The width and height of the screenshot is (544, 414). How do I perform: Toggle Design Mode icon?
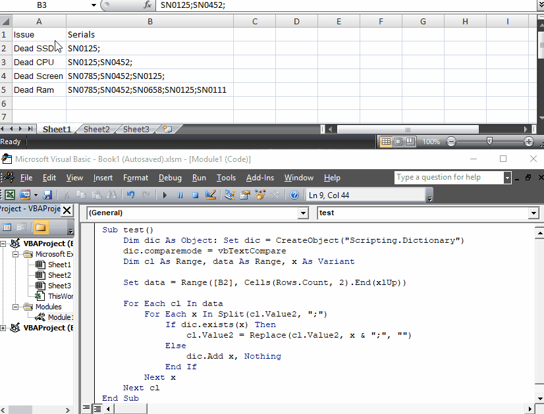coord(211,195)
